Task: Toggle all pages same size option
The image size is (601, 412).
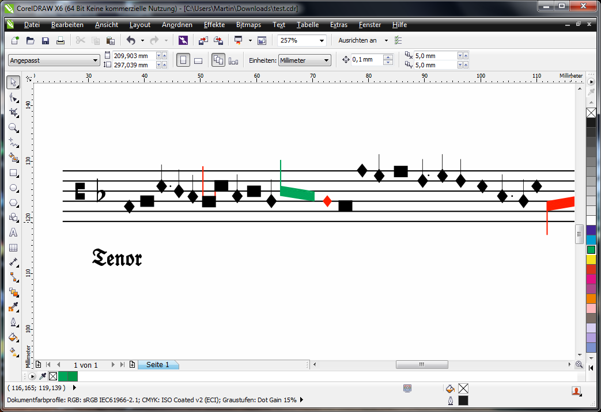Action: click(x=218, y=60)
